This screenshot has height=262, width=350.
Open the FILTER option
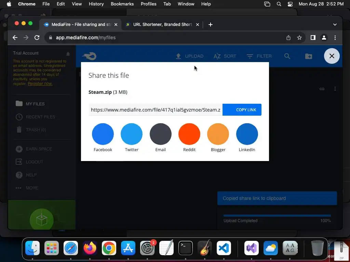point(259,56)
